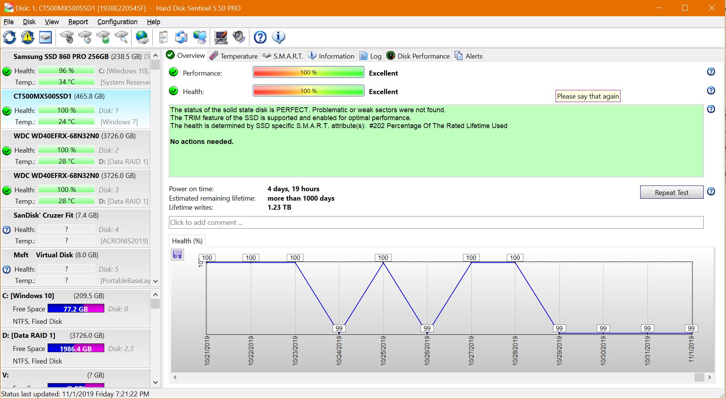Viewport: 726px width, 399px height.
Task: Click the laptop with screwdriver configuration icon
Action: (x=221, y=37)
